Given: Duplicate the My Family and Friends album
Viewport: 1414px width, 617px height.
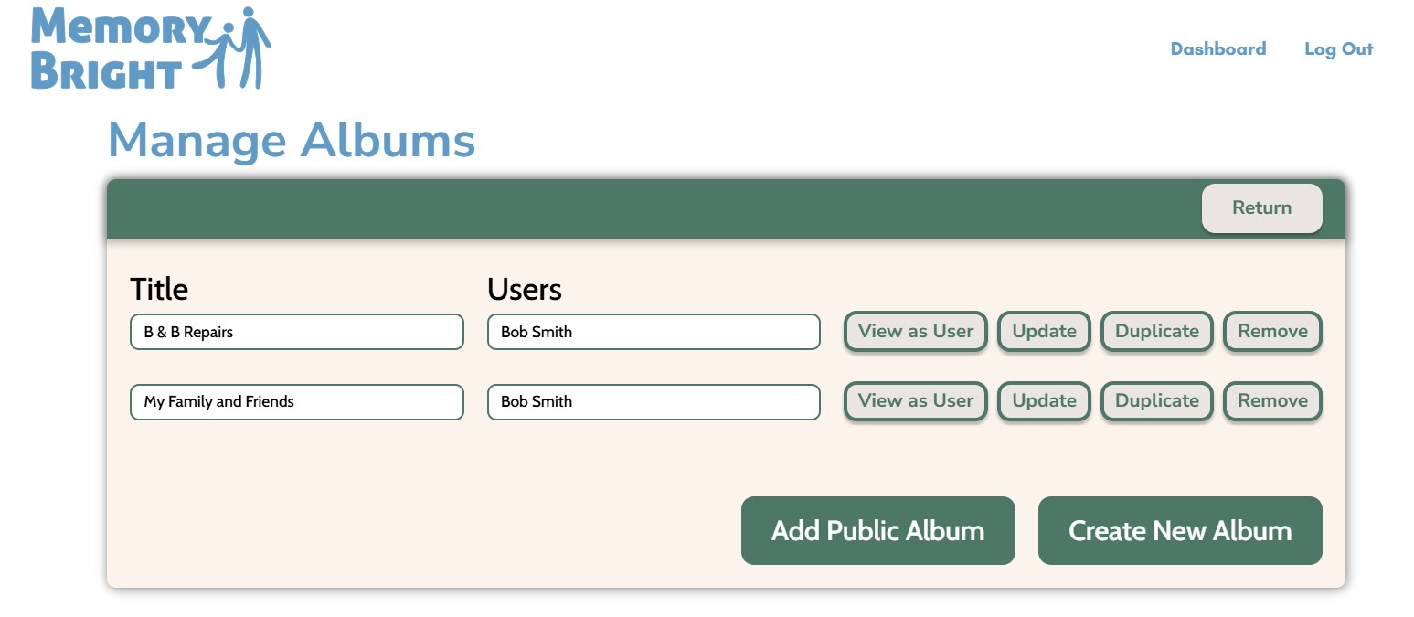Looking at the screenshot, I should pos(1156,401).
